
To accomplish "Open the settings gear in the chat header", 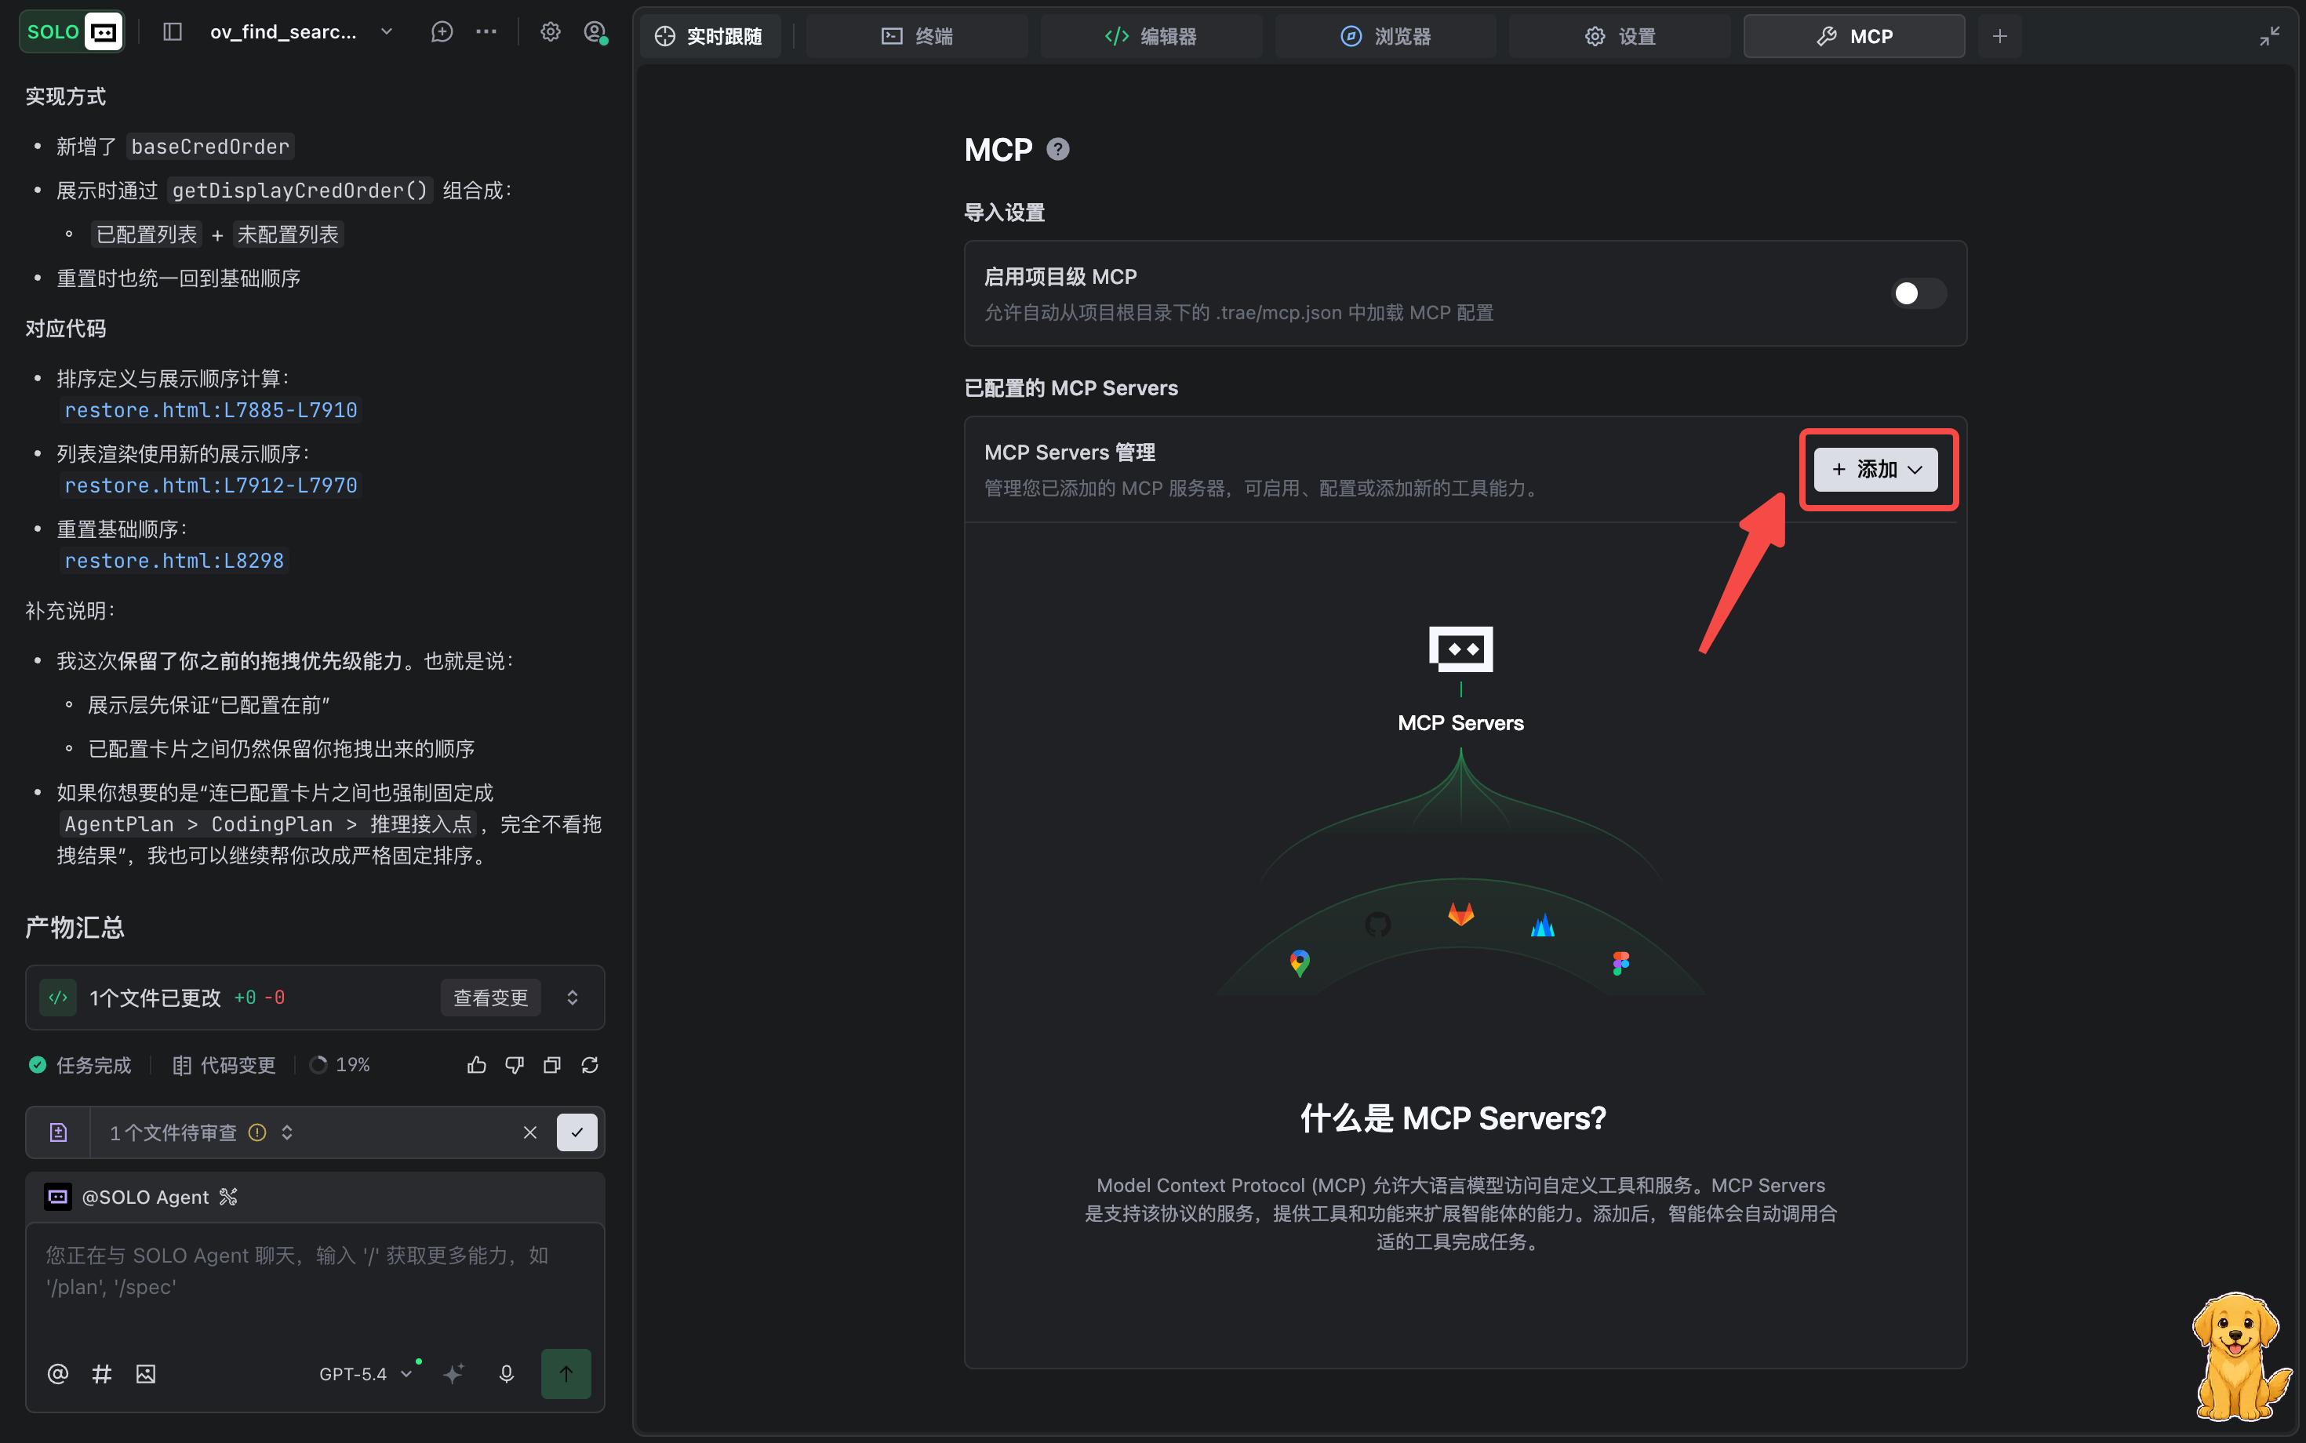I will tap(551, 31).
